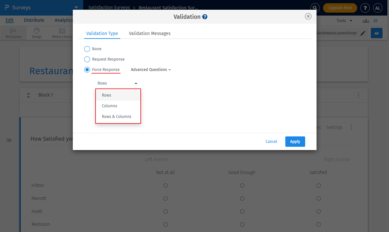
Task: Collapse the Rows dropdown using its arrow
Action: pos(136,83)
